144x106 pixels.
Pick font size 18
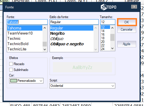[x=105, y=38]
